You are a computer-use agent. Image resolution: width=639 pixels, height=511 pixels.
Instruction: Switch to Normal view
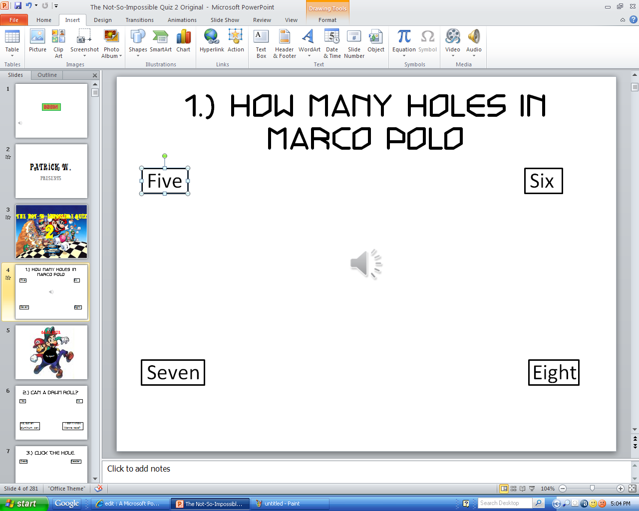coord(504,489)
